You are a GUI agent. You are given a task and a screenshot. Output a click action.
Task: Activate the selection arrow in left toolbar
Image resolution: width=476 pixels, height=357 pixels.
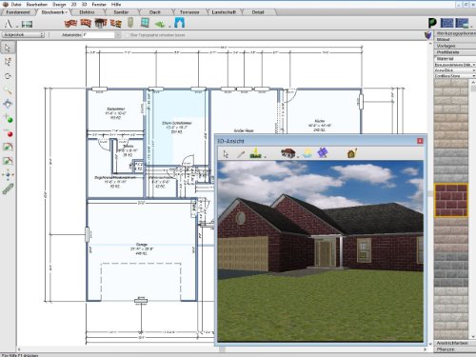click(8, 48)
